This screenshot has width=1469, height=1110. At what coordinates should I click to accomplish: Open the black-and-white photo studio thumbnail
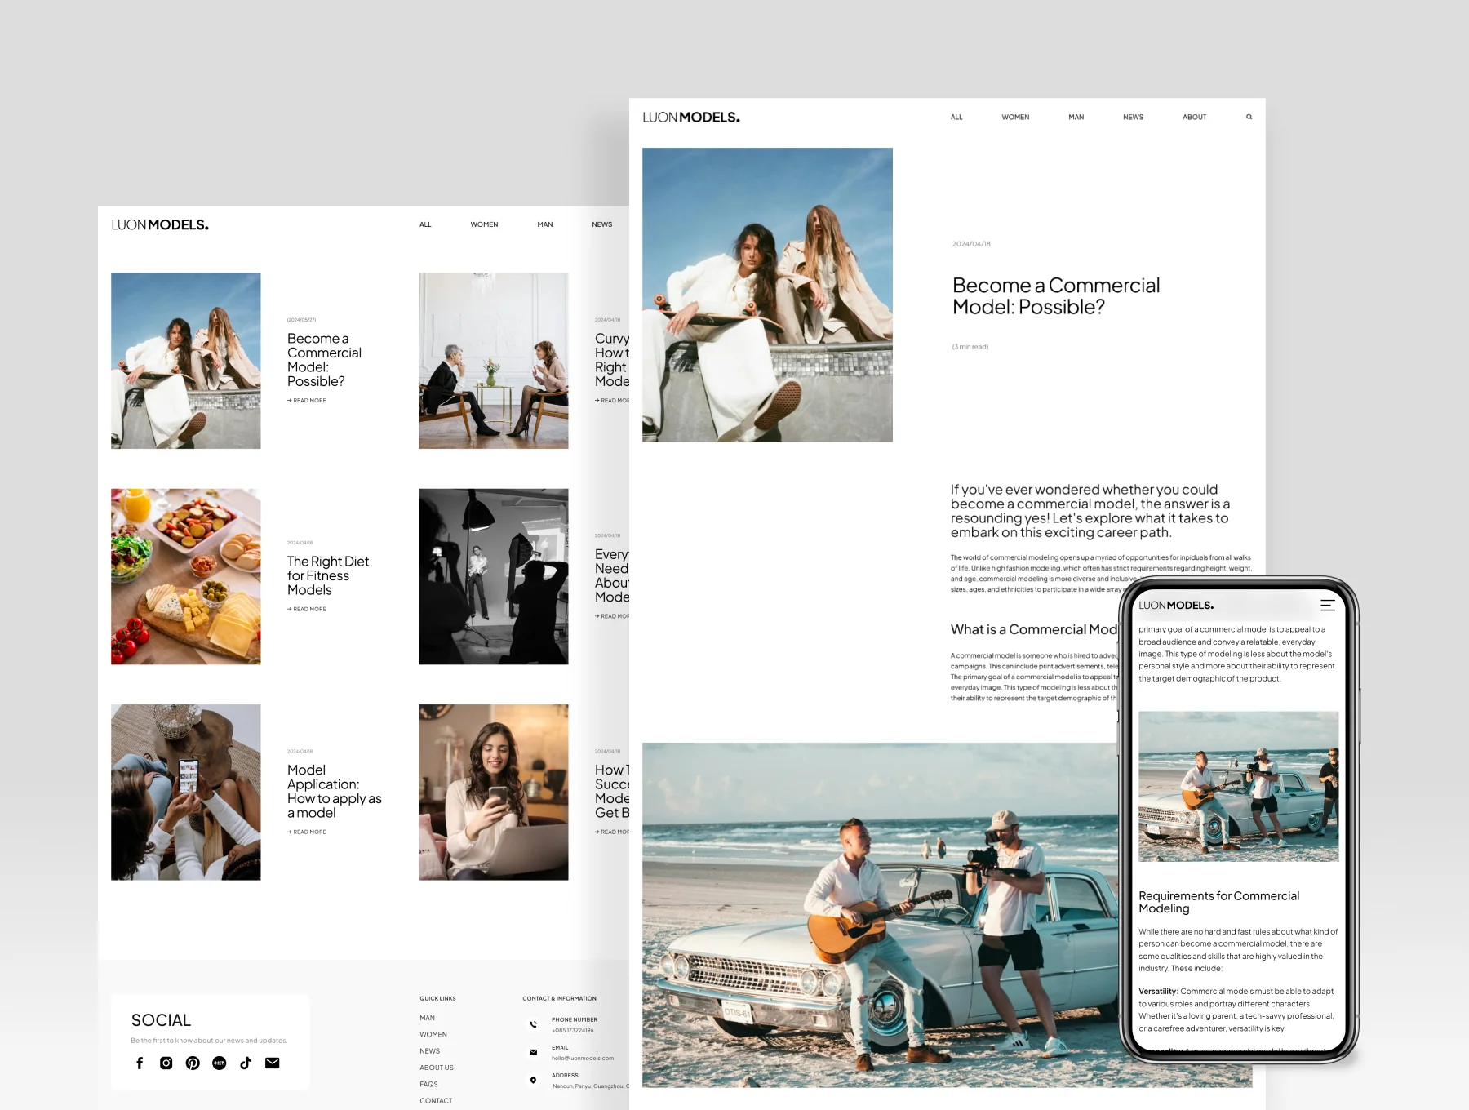click(494, 576)
